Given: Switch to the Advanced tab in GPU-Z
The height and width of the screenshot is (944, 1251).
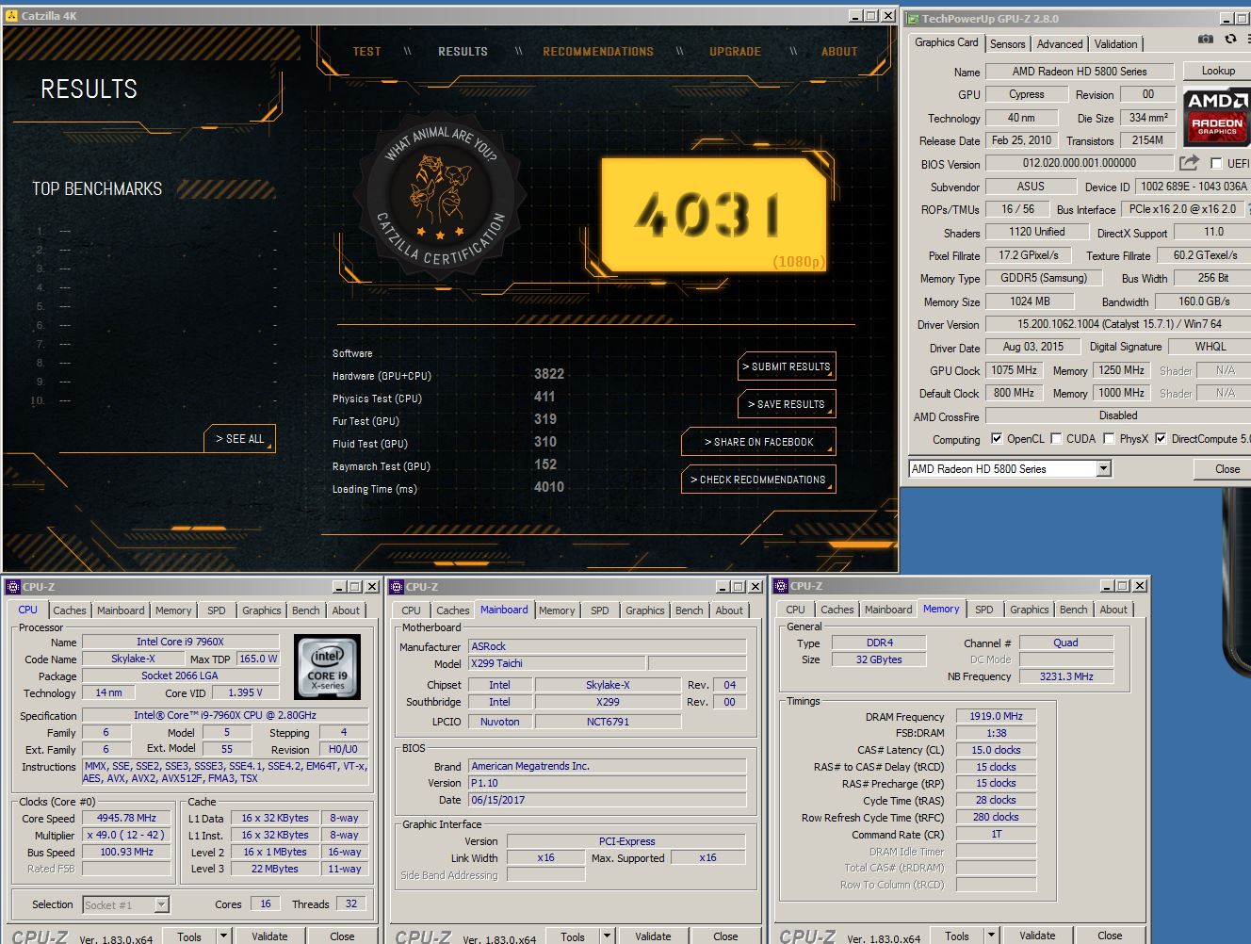Looking at the screenshot, I should (x=1060, y=44).
